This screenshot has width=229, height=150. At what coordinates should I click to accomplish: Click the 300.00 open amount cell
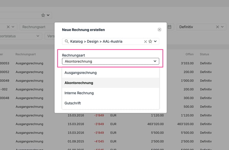pos(189,98)
